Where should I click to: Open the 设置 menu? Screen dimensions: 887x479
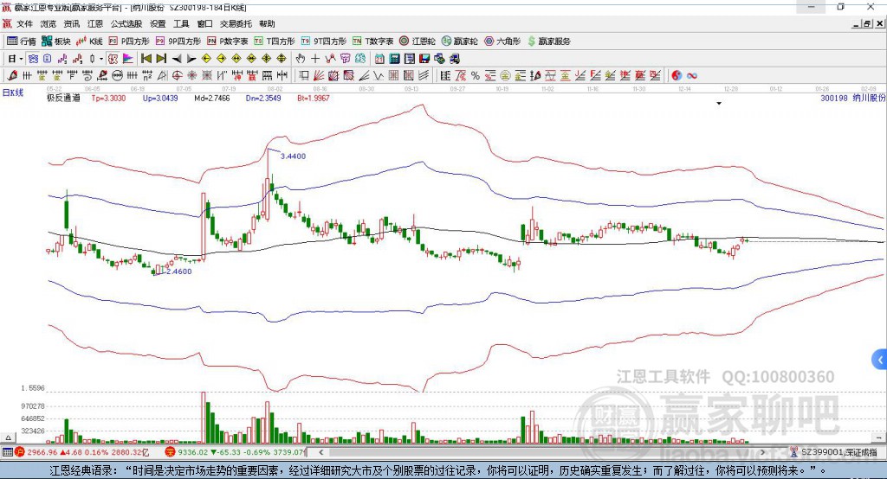click(x=158, y=23)
